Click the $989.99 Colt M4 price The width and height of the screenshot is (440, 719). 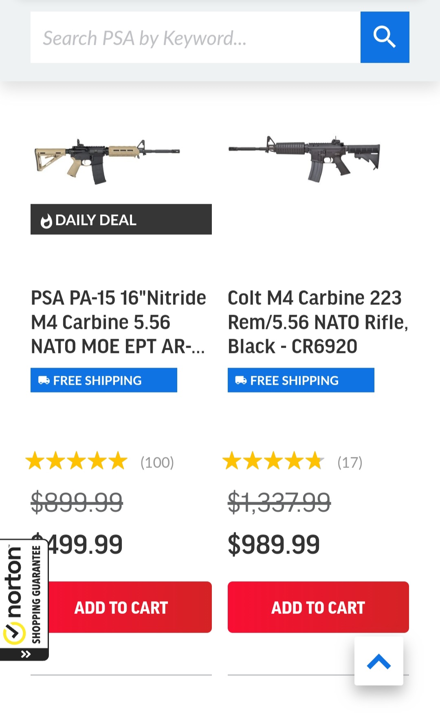click(273, 545)
